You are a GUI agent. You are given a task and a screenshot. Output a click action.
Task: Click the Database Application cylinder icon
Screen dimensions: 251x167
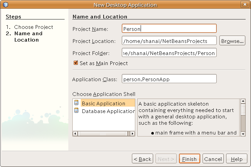click(x=76, y=111)
